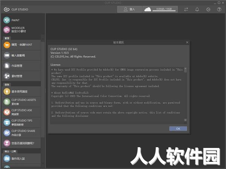Maximize the CLIP STUDIO window
This screenshot has height=169, width=226.
[x=219, y=3]
